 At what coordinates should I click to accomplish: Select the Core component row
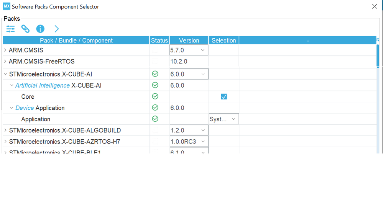tap(189, 96)
